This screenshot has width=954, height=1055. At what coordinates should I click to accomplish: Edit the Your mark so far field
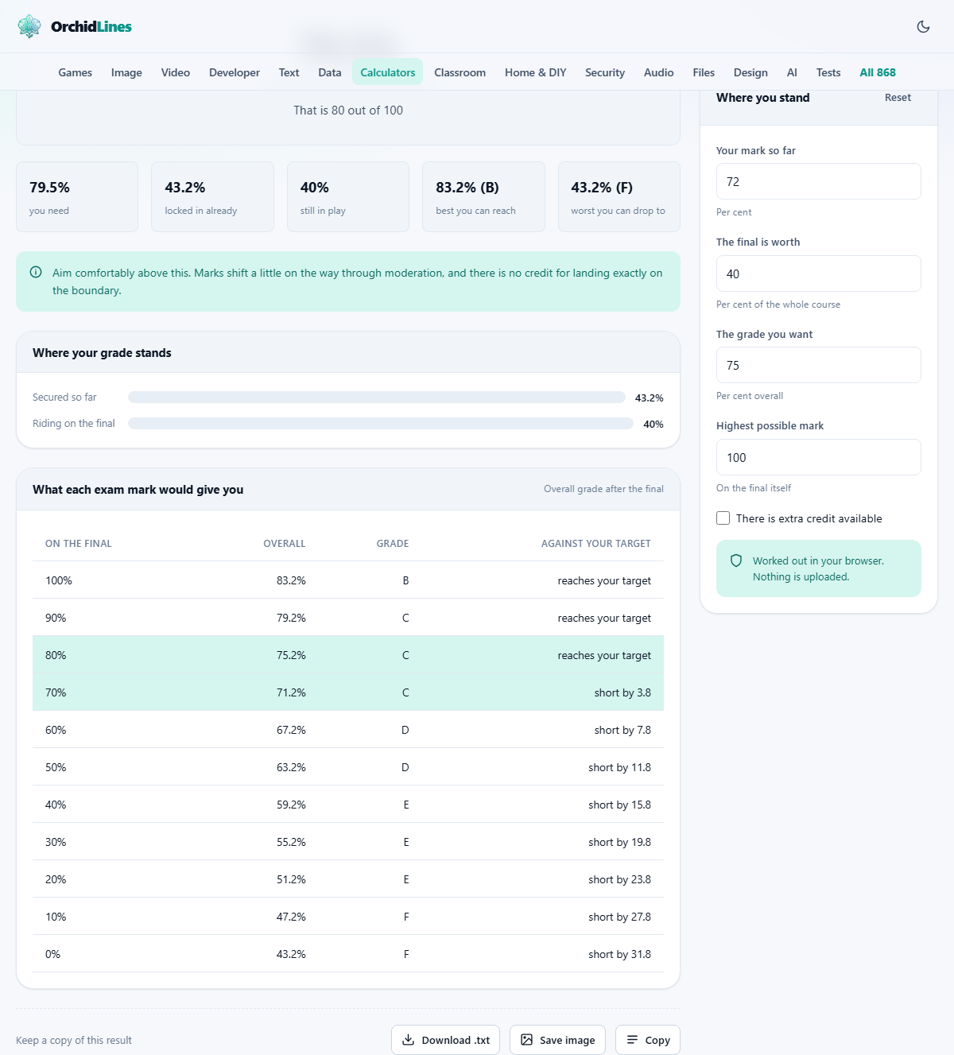[819, 181]
